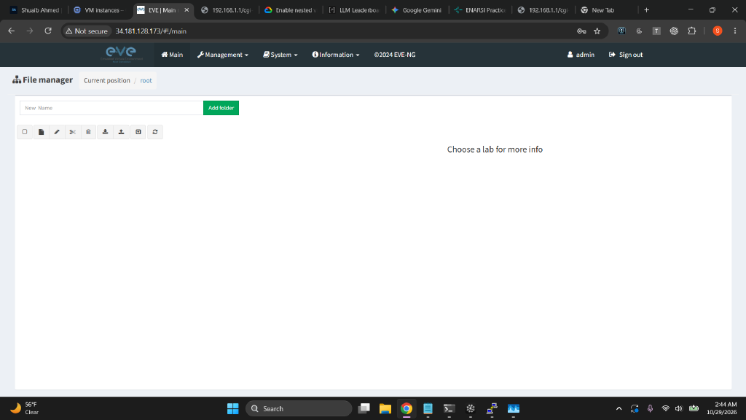Click Sign out in the navbar
This screenshot has width=746, height=420.
(x=626, y=55)
